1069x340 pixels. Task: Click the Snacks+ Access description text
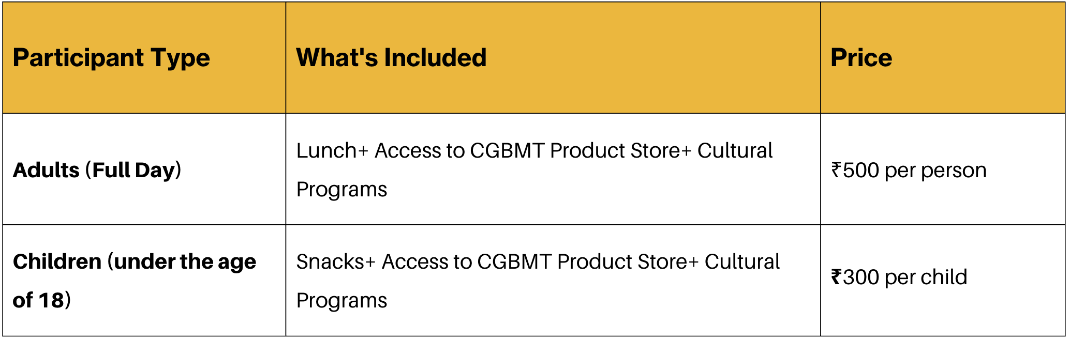tap(538, 281)
